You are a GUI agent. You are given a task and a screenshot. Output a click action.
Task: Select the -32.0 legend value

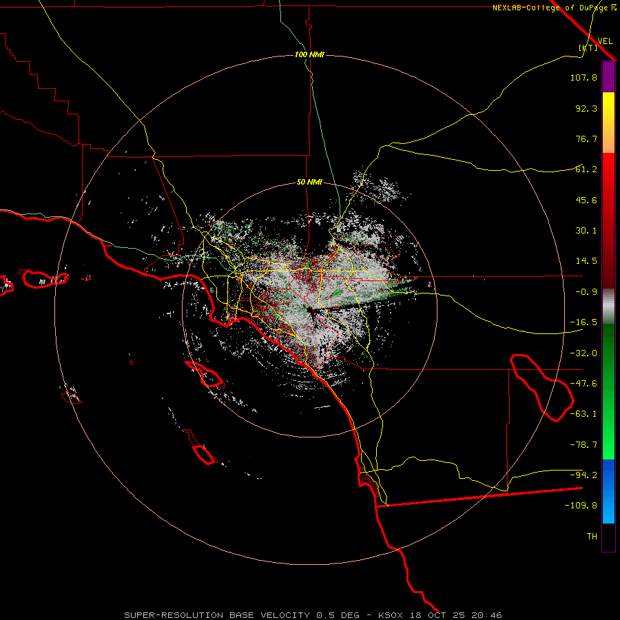coord(583,353)
